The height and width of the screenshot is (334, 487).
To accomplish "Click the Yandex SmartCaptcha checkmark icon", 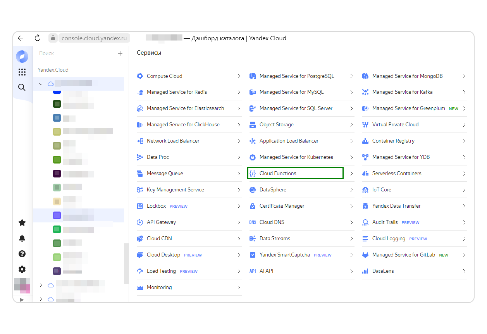I will pyautogui.click(x=253, y=255).
